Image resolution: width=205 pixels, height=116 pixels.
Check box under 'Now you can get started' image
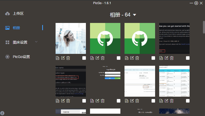click(188, 58)
